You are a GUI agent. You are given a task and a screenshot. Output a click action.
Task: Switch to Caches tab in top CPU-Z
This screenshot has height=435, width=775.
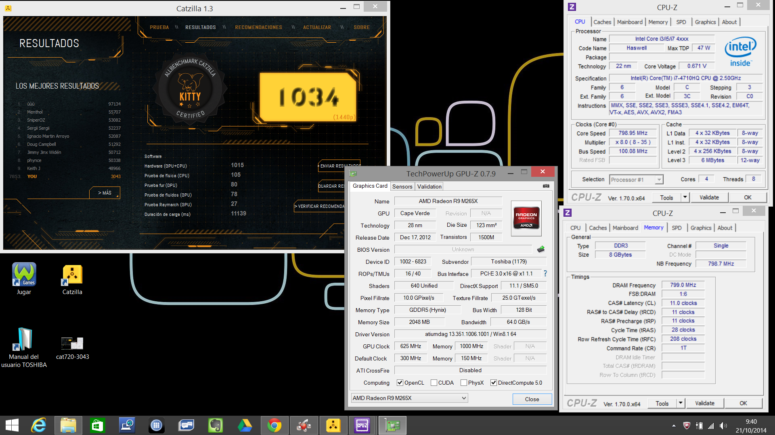coord(602,22)
